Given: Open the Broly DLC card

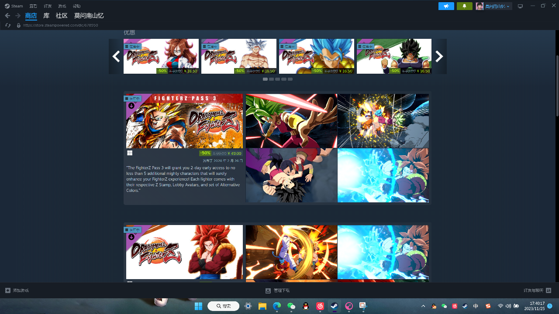Looking at the screenshot, I should click(394, 56).
